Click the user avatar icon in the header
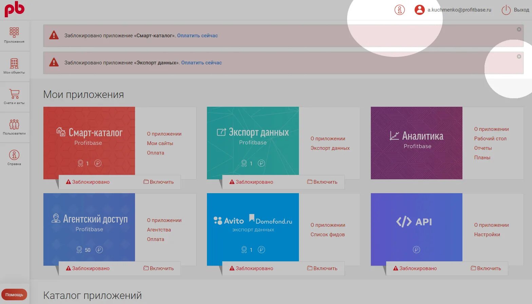Image resolution: width=532 pixels, height=304 pixels. [x=420, y=10]
